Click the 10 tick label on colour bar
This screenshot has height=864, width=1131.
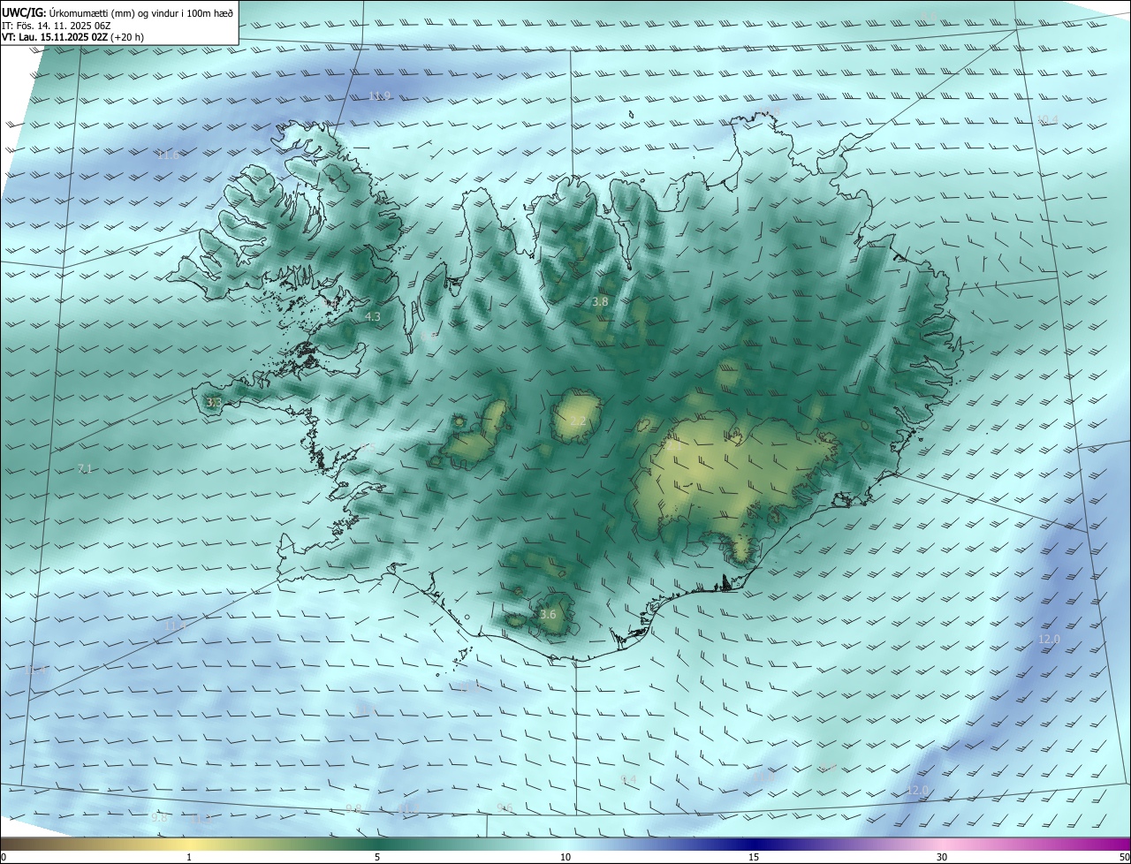(565, 858)
